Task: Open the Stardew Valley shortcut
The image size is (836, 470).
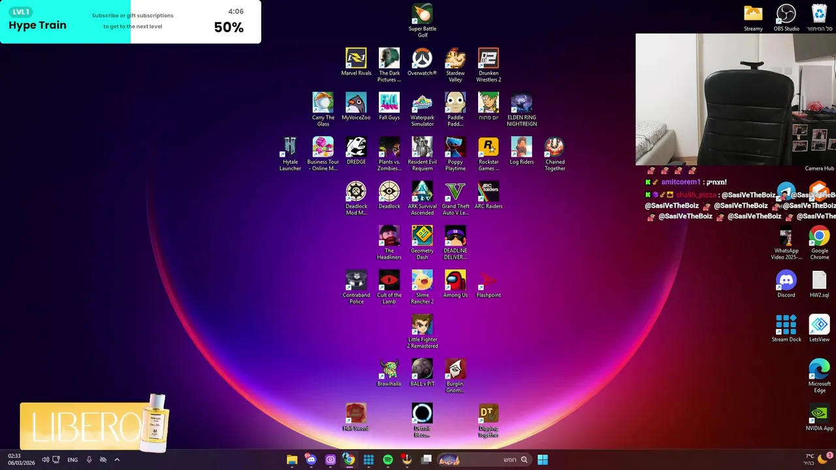Action: (x=455, y=65)
